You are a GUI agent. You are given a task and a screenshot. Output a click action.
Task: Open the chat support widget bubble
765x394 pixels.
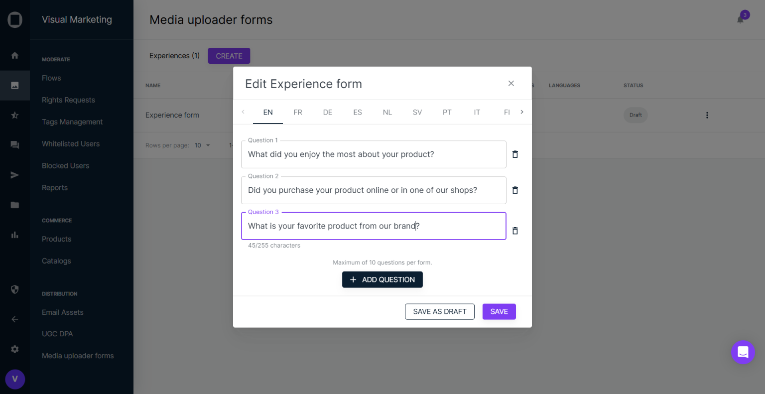click(743, 352)
